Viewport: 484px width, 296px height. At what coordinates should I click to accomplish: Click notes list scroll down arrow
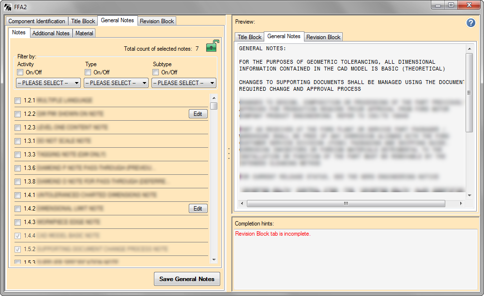214,259
